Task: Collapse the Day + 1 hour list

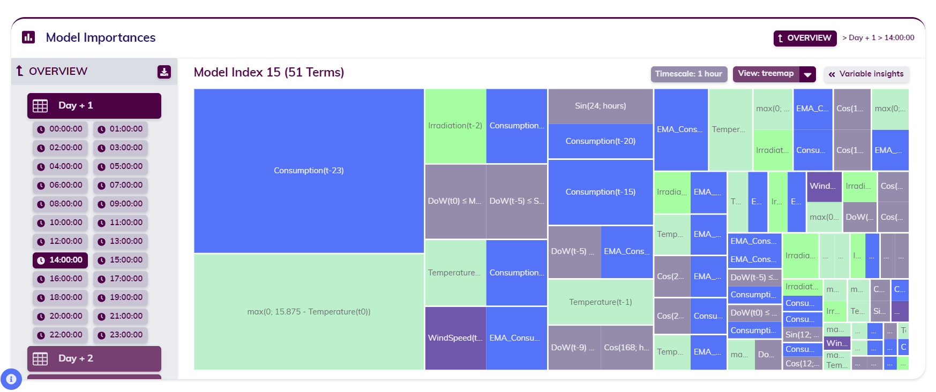Action: click(x=94, y=106)
